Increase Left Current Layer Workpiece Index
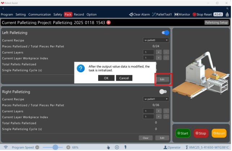Image resolution: width=232 pixels, height=151 pixels. click(159, 58)
